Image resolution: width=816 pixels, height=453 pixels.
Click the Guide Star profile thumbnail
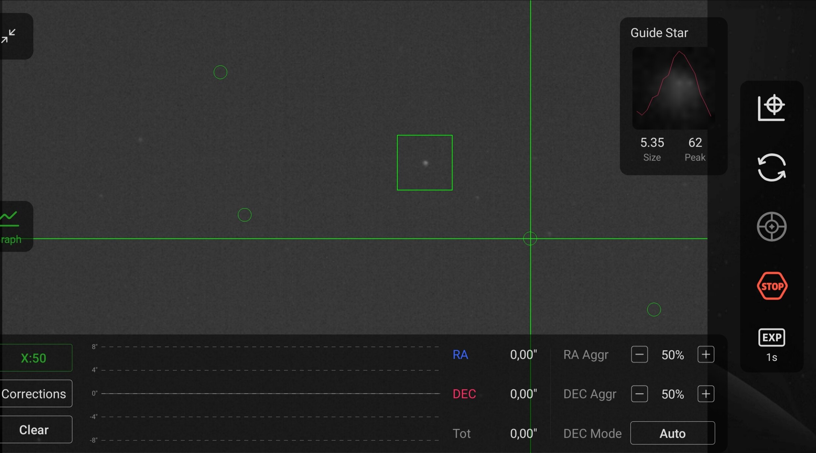pyautogui.click(x=673, y=88)
